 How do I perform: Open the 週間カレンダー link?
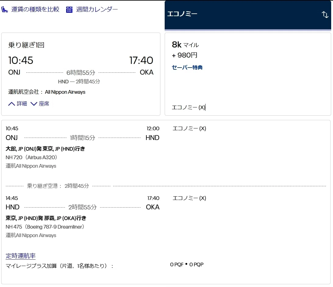coord(97,9)
